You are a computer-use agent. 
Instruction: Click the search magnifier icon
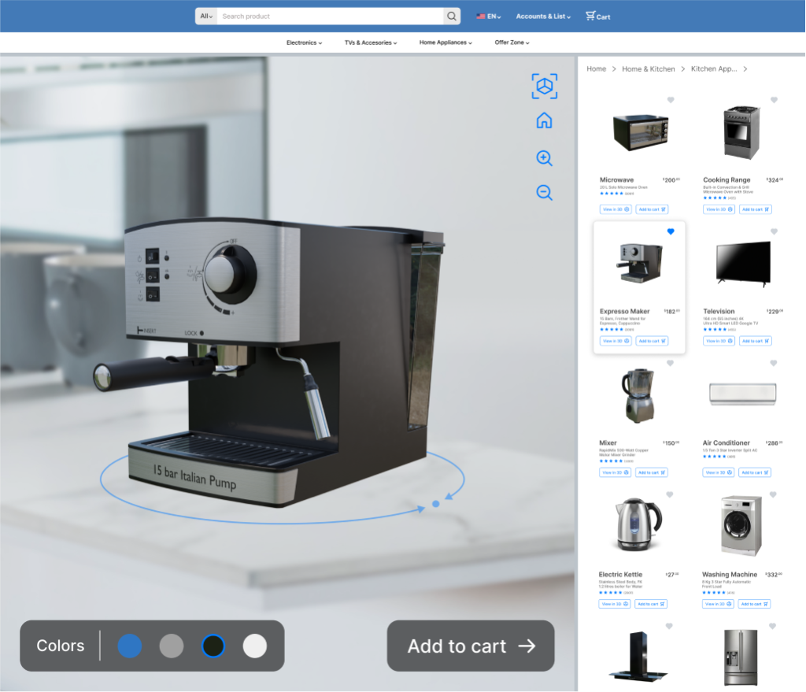(x=451, y=16)
